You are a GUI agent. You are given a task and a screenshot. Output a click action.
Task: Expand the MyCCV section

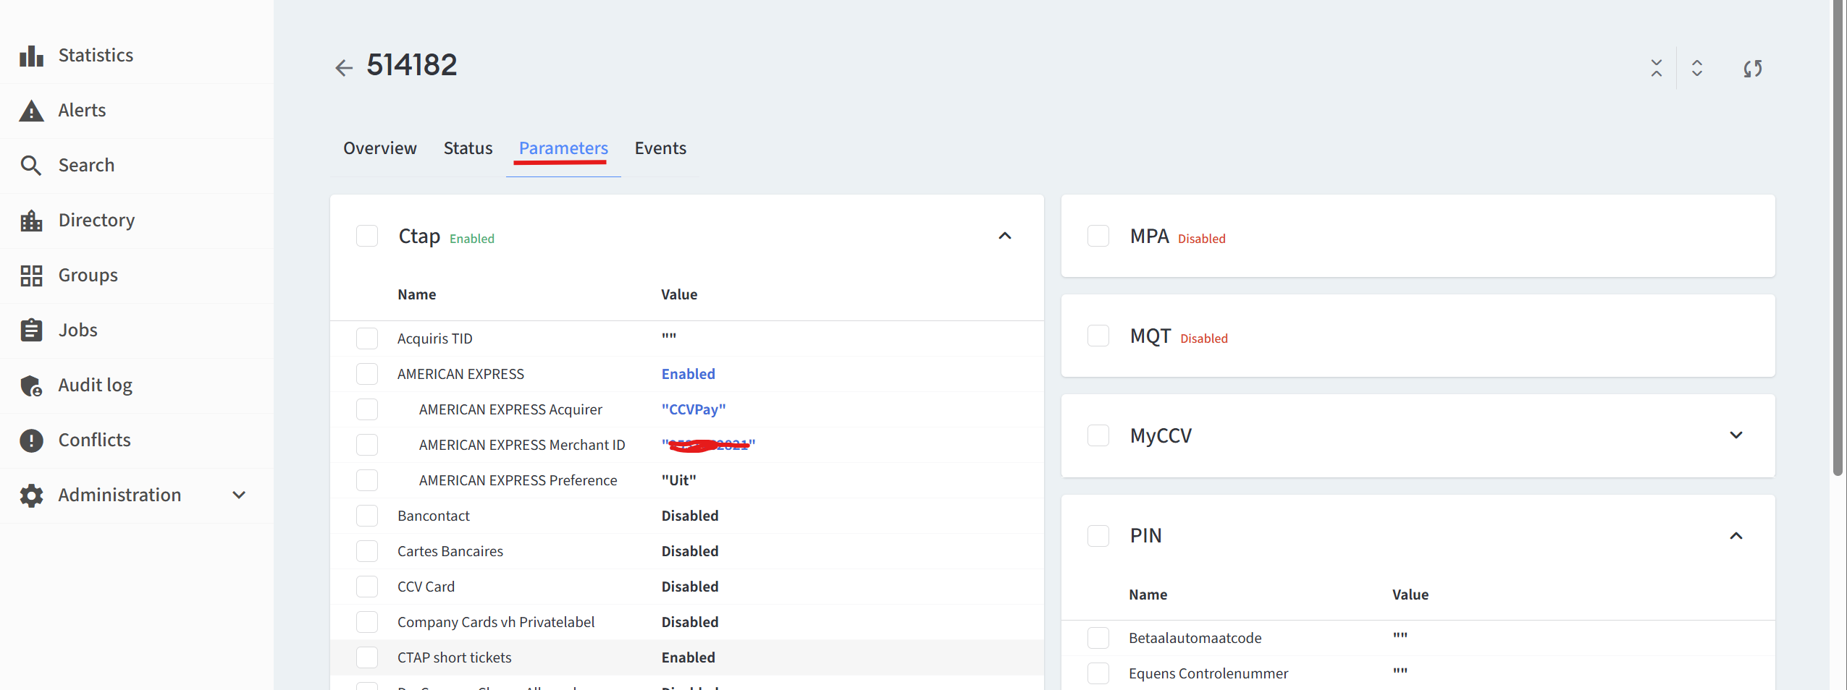(1736, 436)
